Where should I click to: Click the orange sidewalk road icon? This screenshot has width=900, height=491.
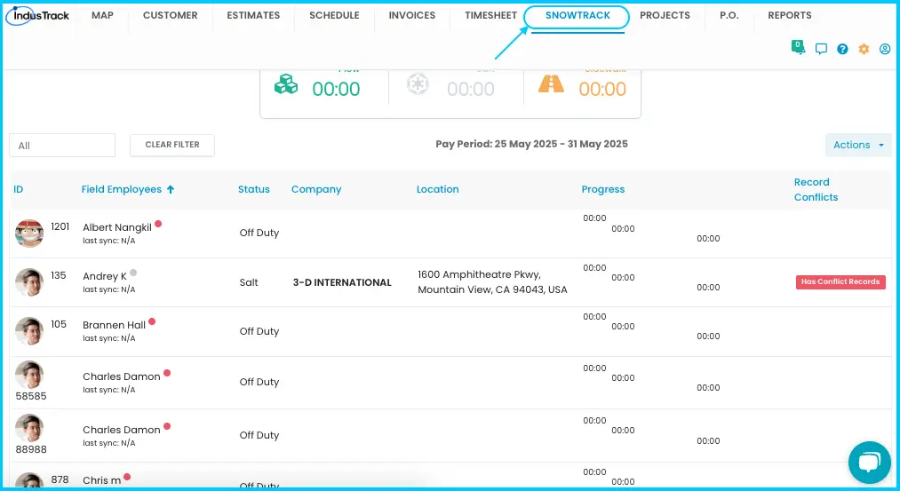coord(551,83)
